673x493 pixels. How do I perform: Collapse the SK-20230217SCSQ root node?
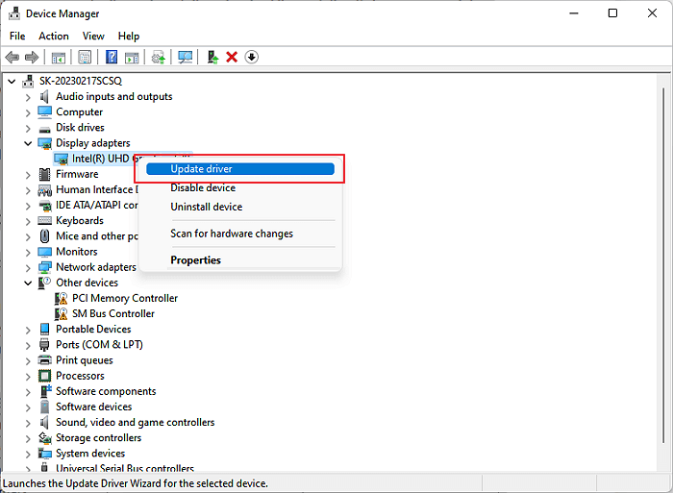tap(12, 81)
